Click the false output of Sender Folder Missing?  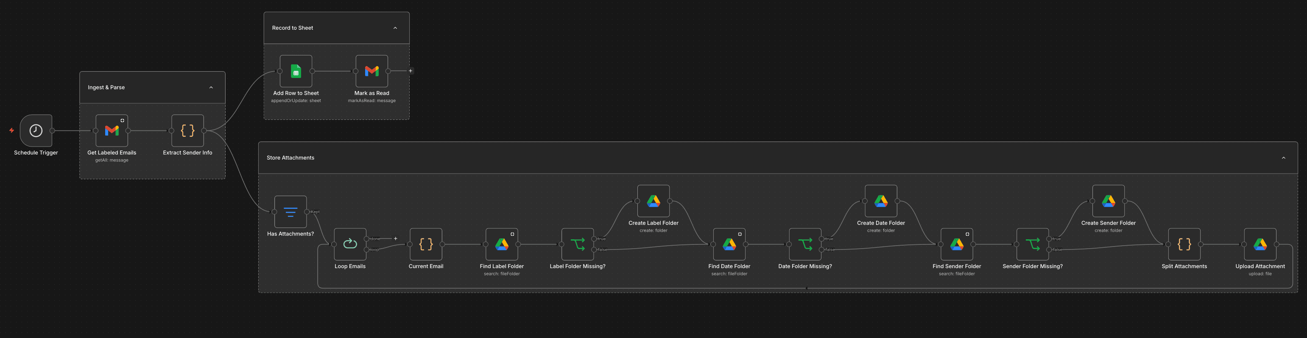pyautogui.click(x=1049, y=250)
